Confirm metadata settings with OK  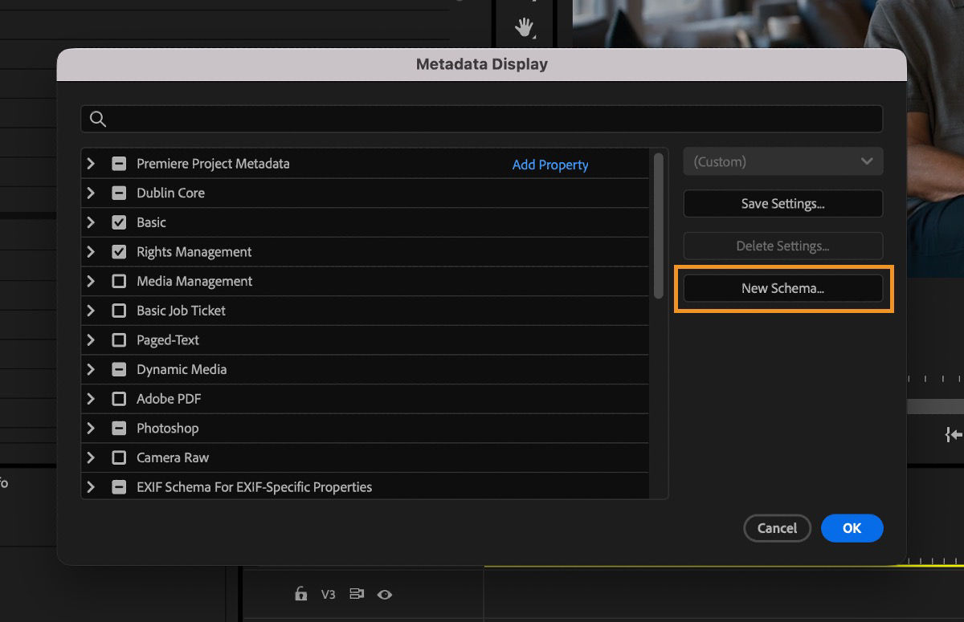[852, 528]
